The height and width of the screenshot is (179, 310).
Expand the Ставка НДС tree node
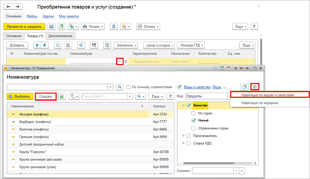(183, 143)
